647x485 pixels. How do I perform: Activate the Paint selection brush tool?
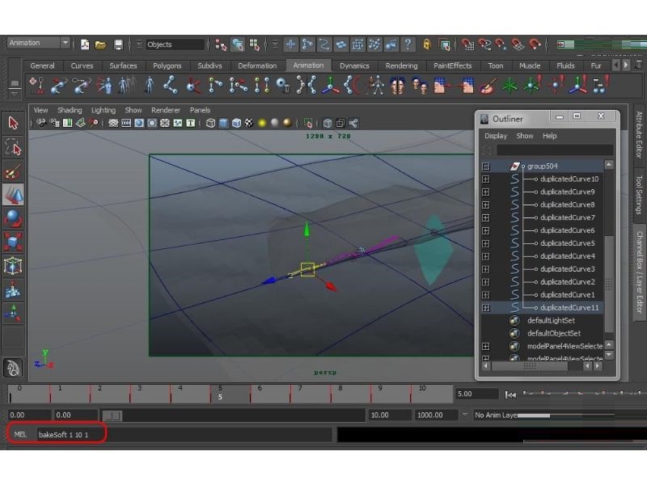[x=13, y=171]
